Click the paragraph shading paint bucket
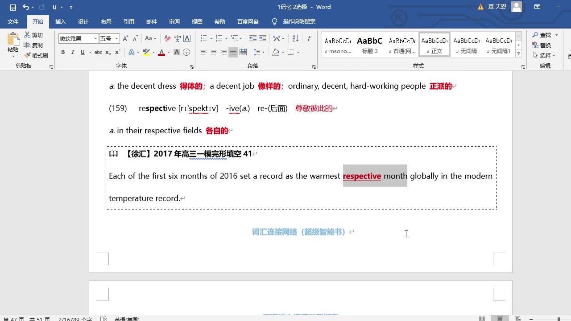Screen dimensions: 571x321 275,53
